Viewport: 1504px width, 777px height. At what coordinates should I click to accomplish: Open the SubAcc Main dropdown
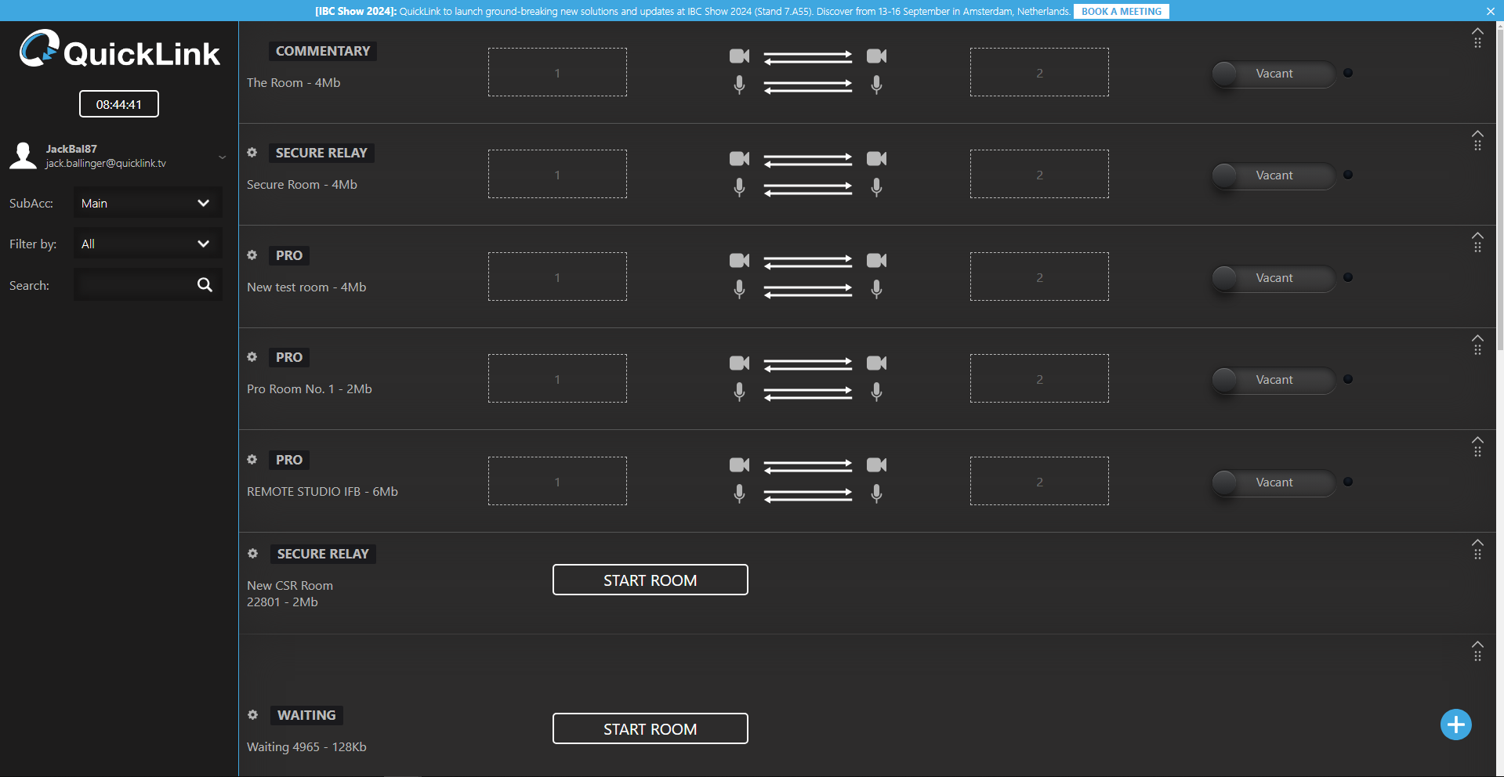click(x=147, y=204)
